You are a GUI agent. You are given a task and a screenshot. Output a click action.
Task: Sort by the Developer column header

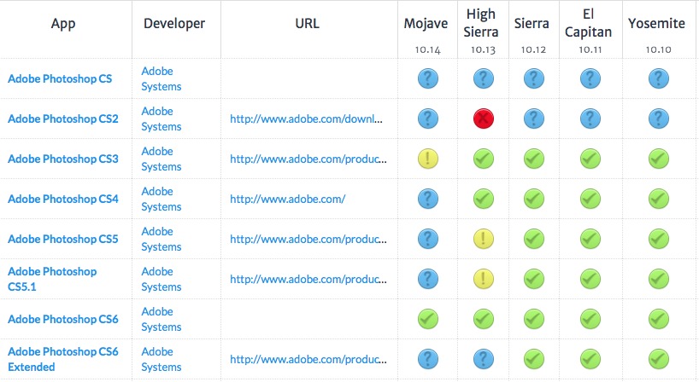tap(174, 24)
